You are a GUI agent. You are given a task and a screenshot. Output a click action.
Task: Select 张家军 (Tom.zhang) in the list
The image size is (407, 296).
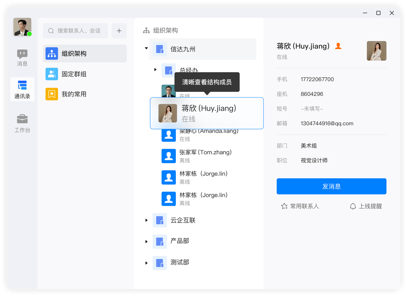point(205,155)
